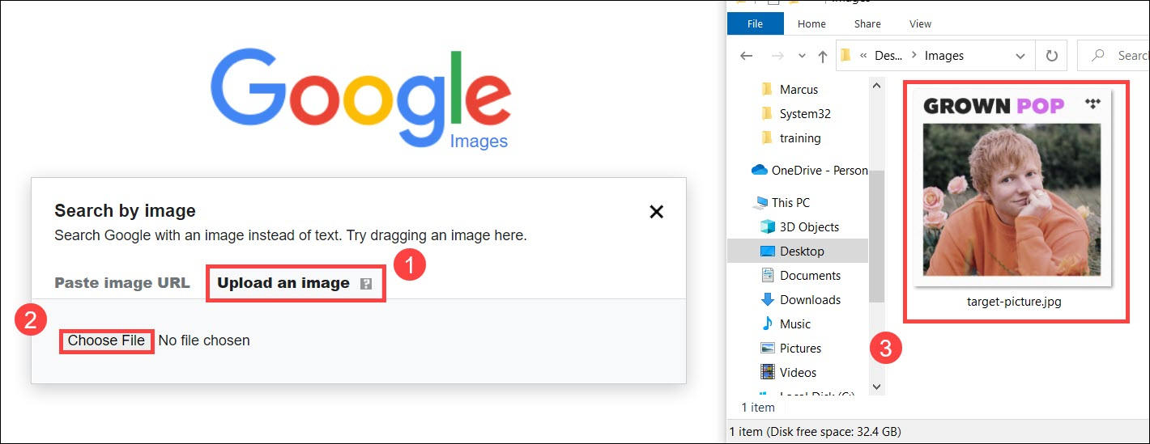Expand the chevron before Images breadcrumb

pyautogui.click(x=914, y=56)
